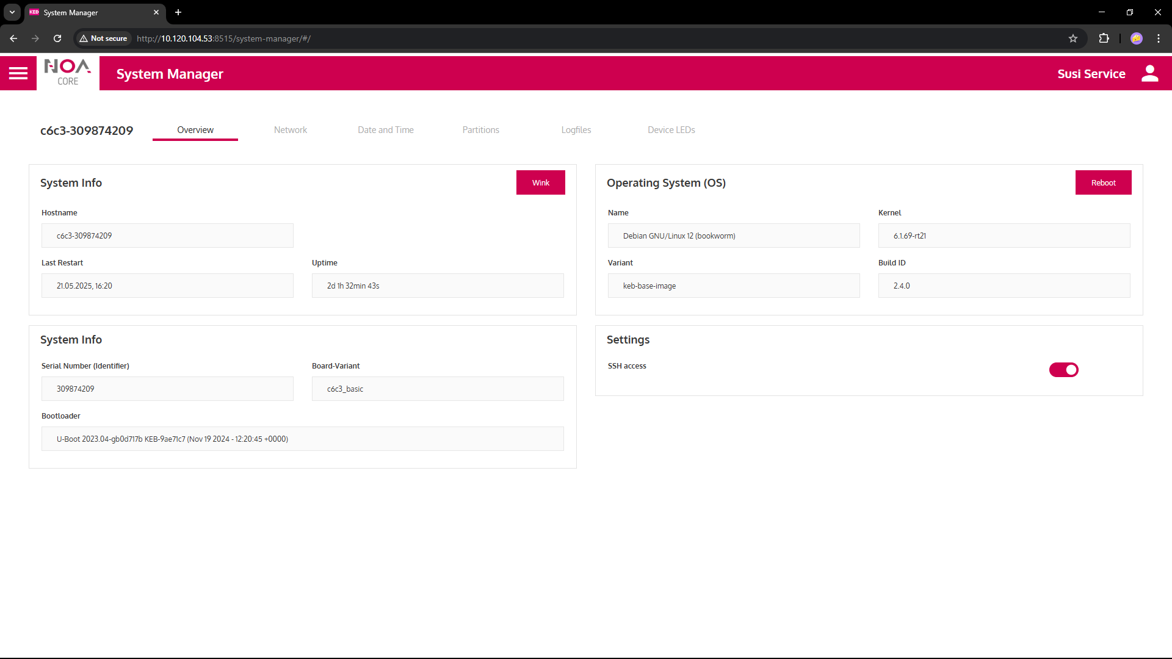The image size is (1172, 659).
Task: Click the Wink button
Action: click(x=540, y=182)
